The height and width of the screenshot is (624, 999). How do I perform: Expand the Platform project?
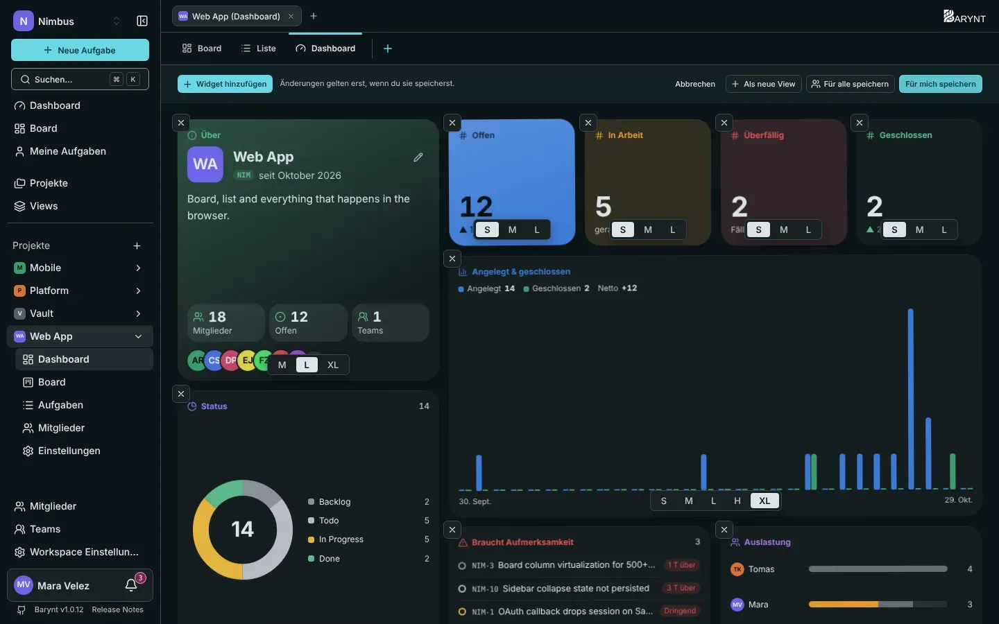pyautogui.click(x=138, y=291)
